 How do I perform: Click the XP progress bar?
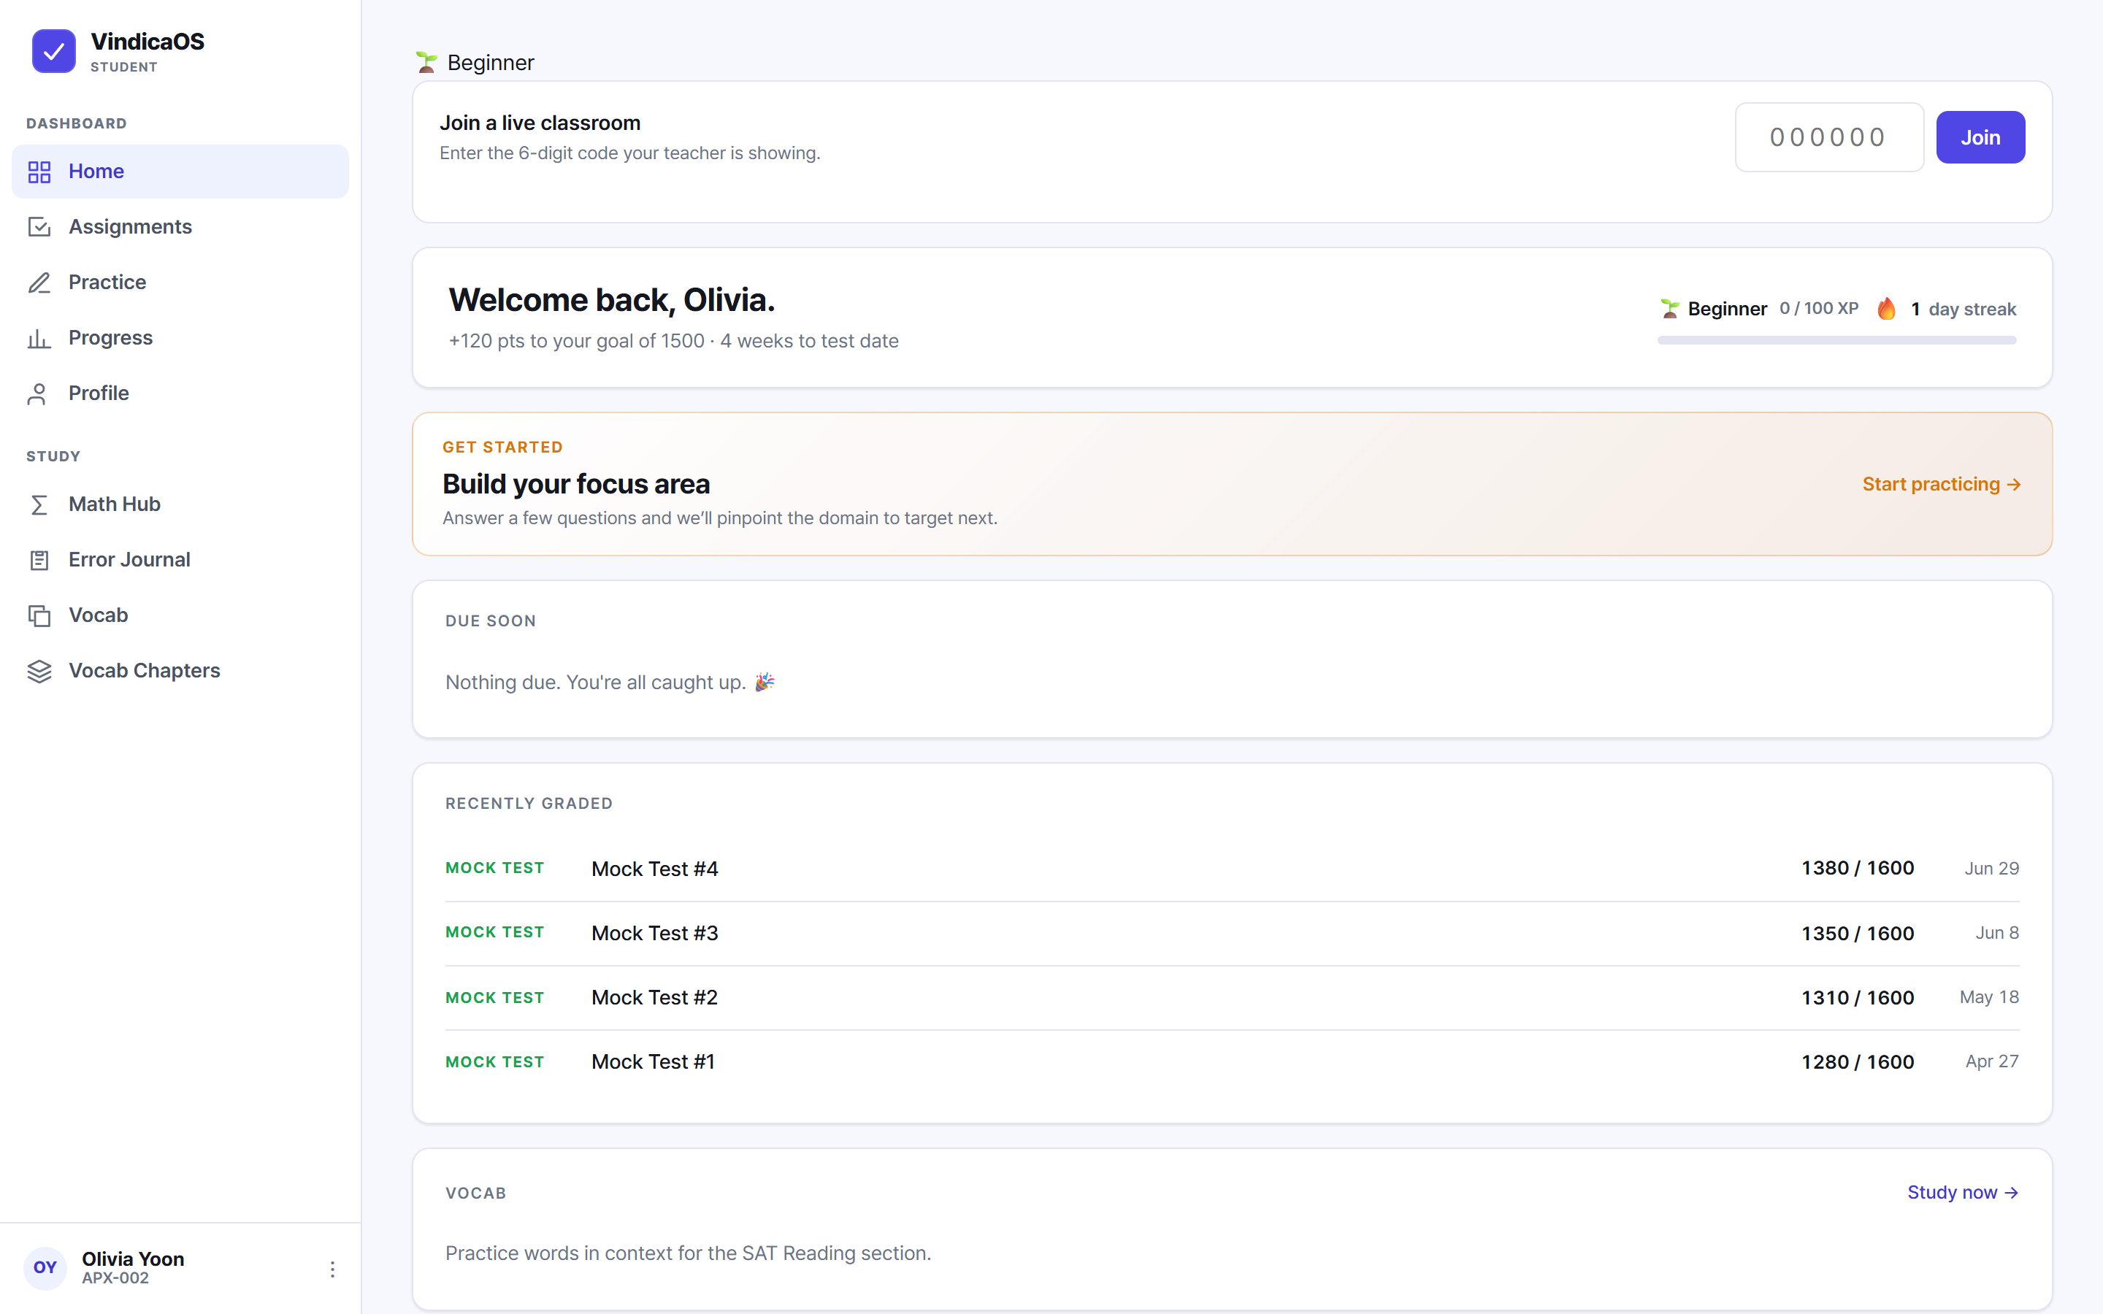pos(1836,341)
